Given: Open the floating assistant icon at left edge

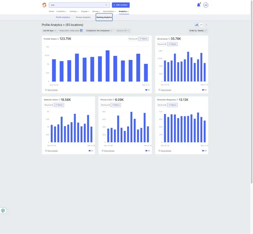Looking at the screenshot, I should pyautogui.click(x=3, y=211).
